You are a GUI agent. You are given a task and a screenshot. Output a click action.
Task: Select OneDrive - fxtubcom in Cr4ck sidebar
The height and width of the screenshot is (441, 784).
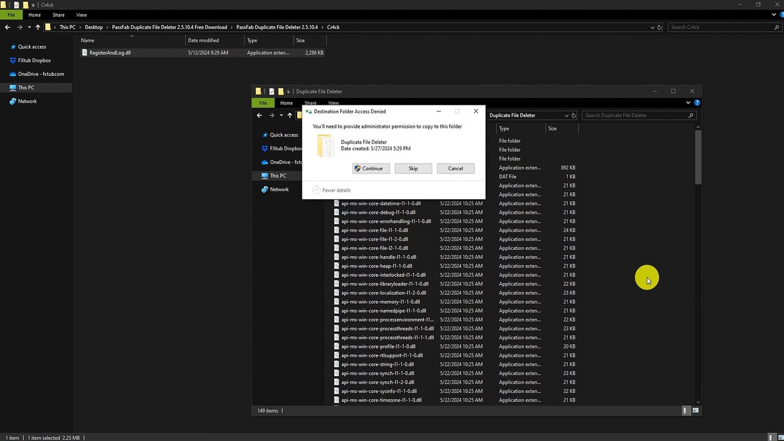point(41,74)
